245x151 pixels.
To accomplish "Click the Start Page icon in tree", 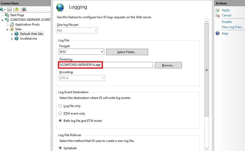I will pos(7,15).
